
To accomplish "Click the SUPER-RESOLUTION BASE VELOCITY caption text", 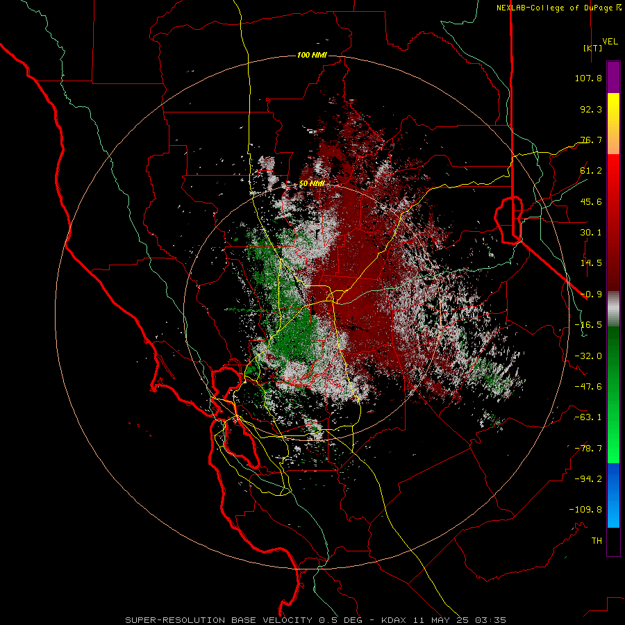I will (x=220, y=620).
